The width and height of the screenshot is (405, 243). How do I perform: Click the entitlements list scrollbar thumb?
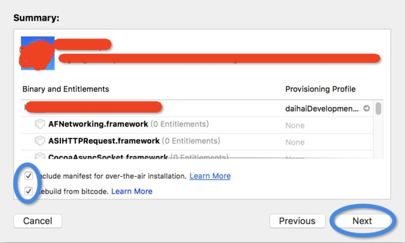click(378, 108)
